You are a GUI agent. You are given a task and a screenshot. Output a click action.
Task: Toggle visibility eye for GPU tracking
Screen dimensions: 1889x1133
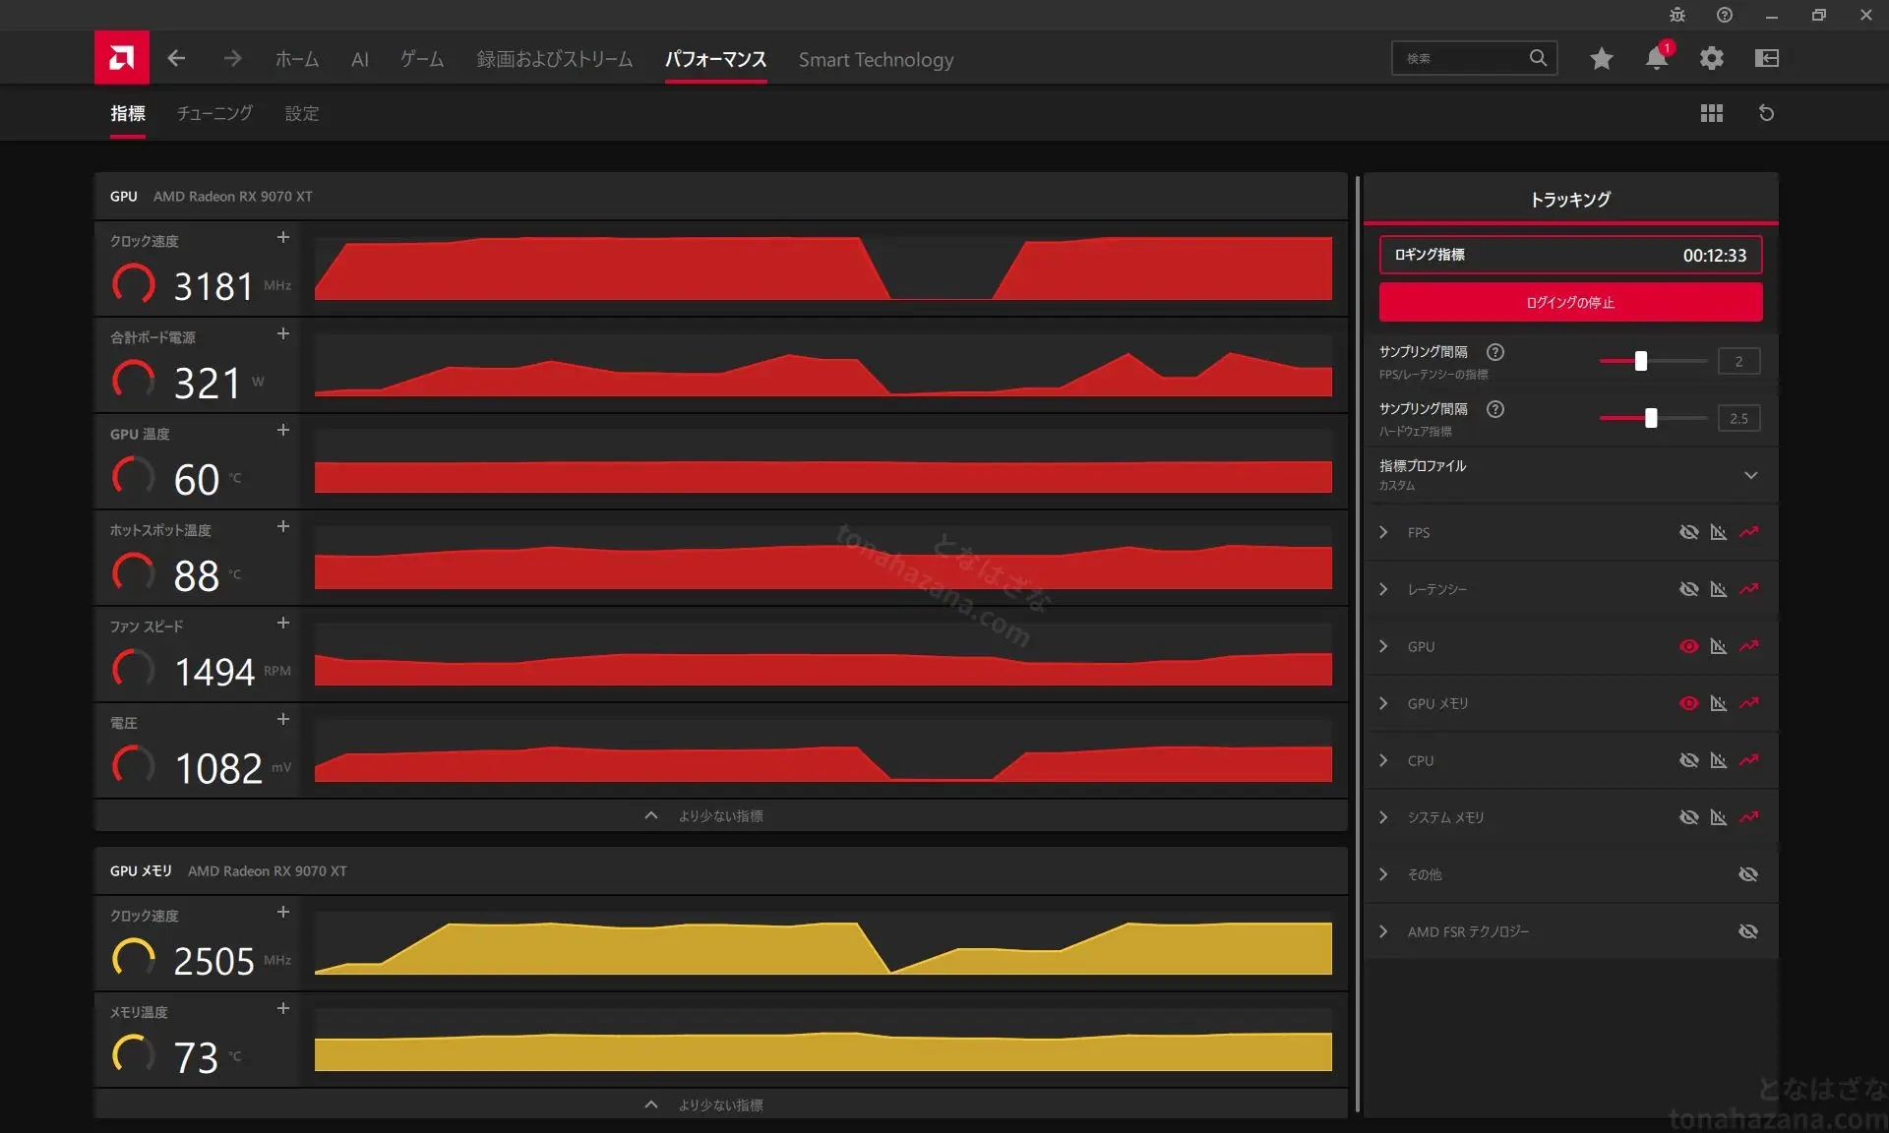coord(1689,646)
